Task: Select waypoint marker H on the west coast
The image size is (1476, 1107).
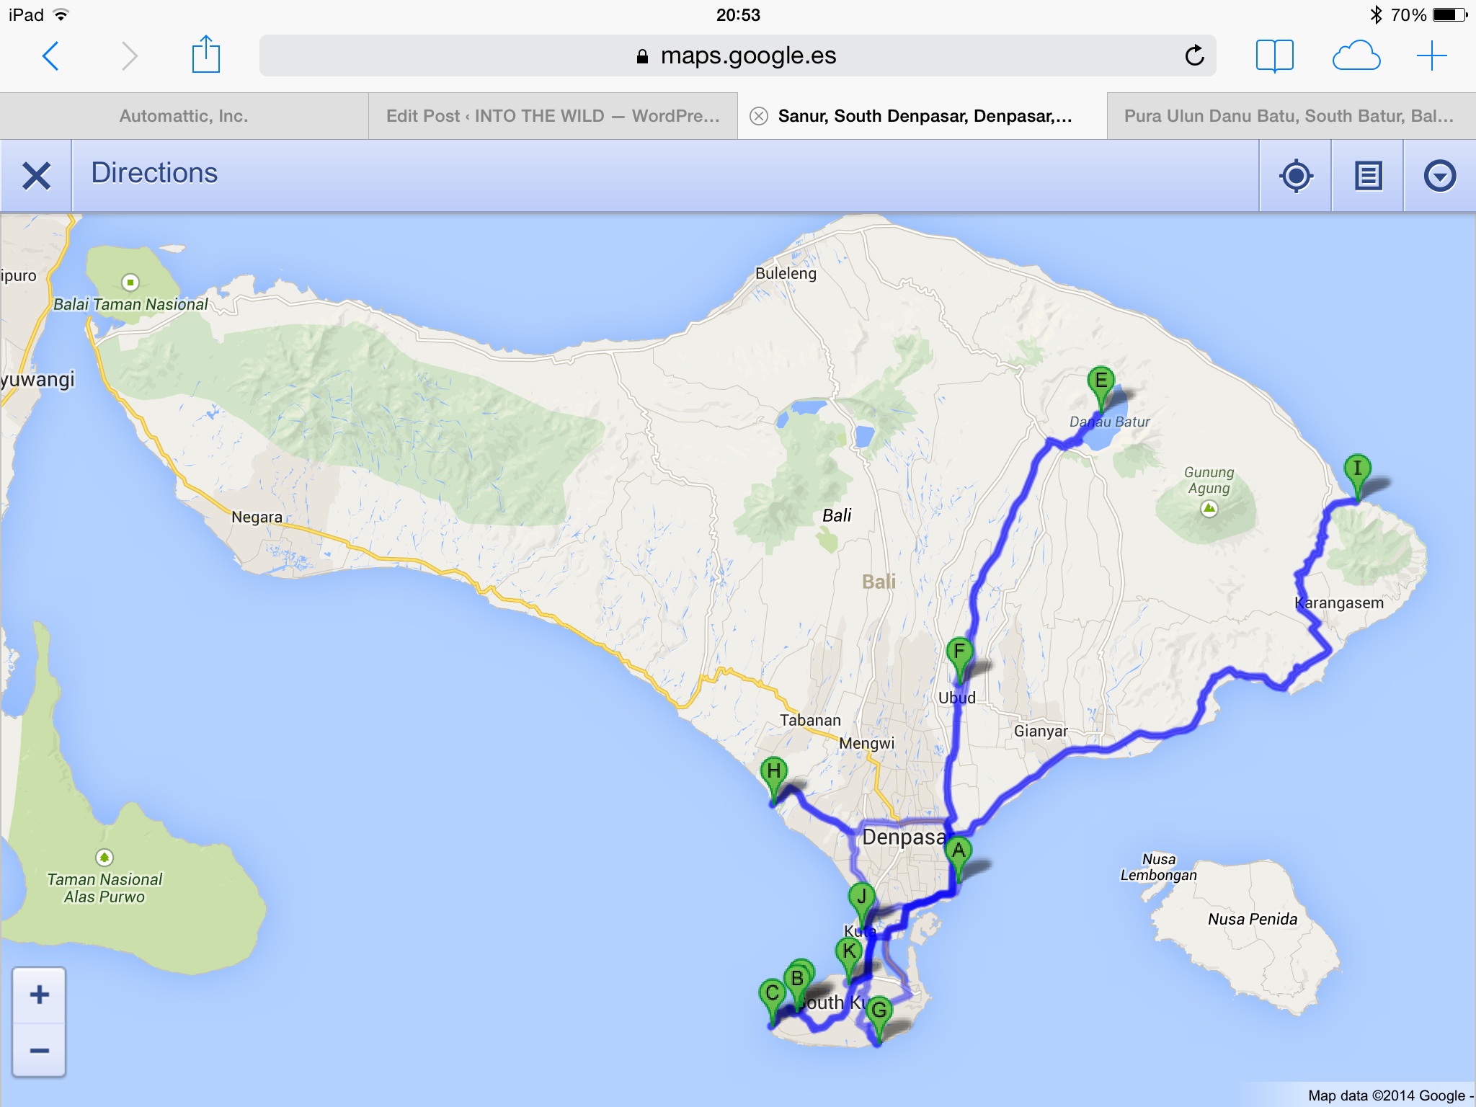Action: pos(773,779)
